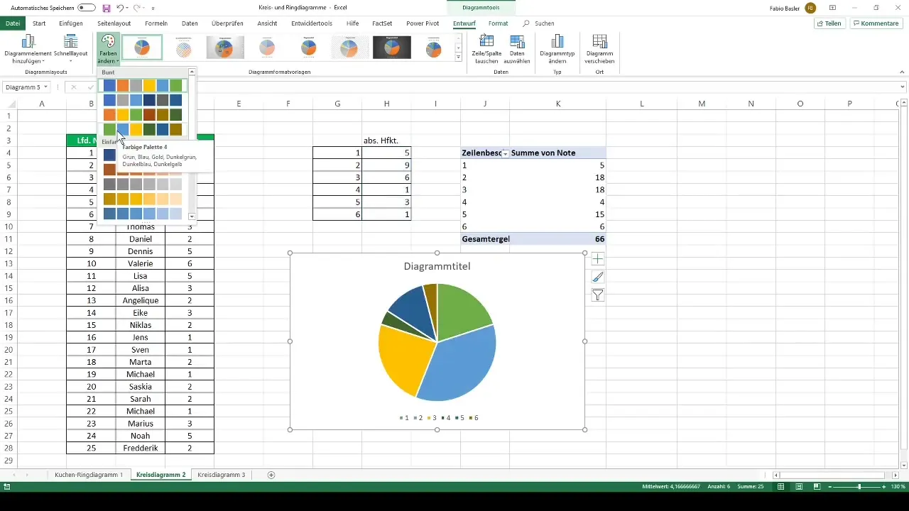This screenshot has height=511, width=909.
Task: Click the color palette list up arrow
Action: point(192,72)
